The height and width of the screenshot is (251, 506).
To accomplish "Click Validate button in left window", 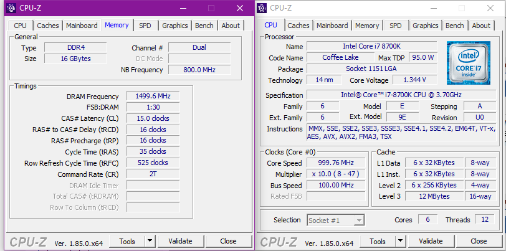I will (x=180, y=241).
